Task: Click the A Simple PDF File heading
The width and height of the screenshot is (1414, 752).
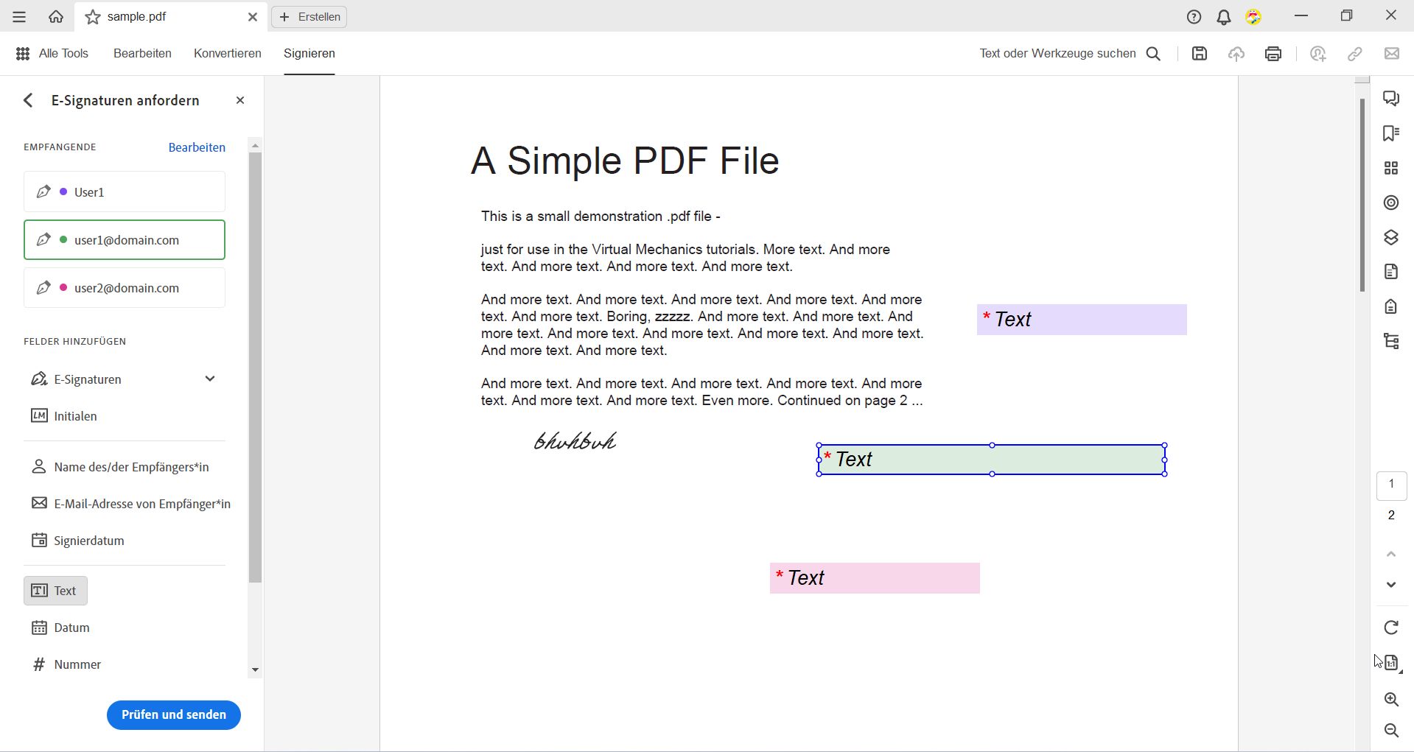Action: click(x=625, y=161)
